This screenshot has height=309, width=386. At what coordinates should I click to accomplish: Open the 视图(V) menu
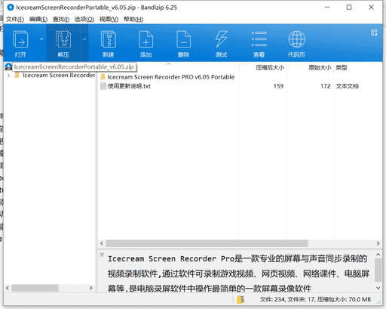109,19
